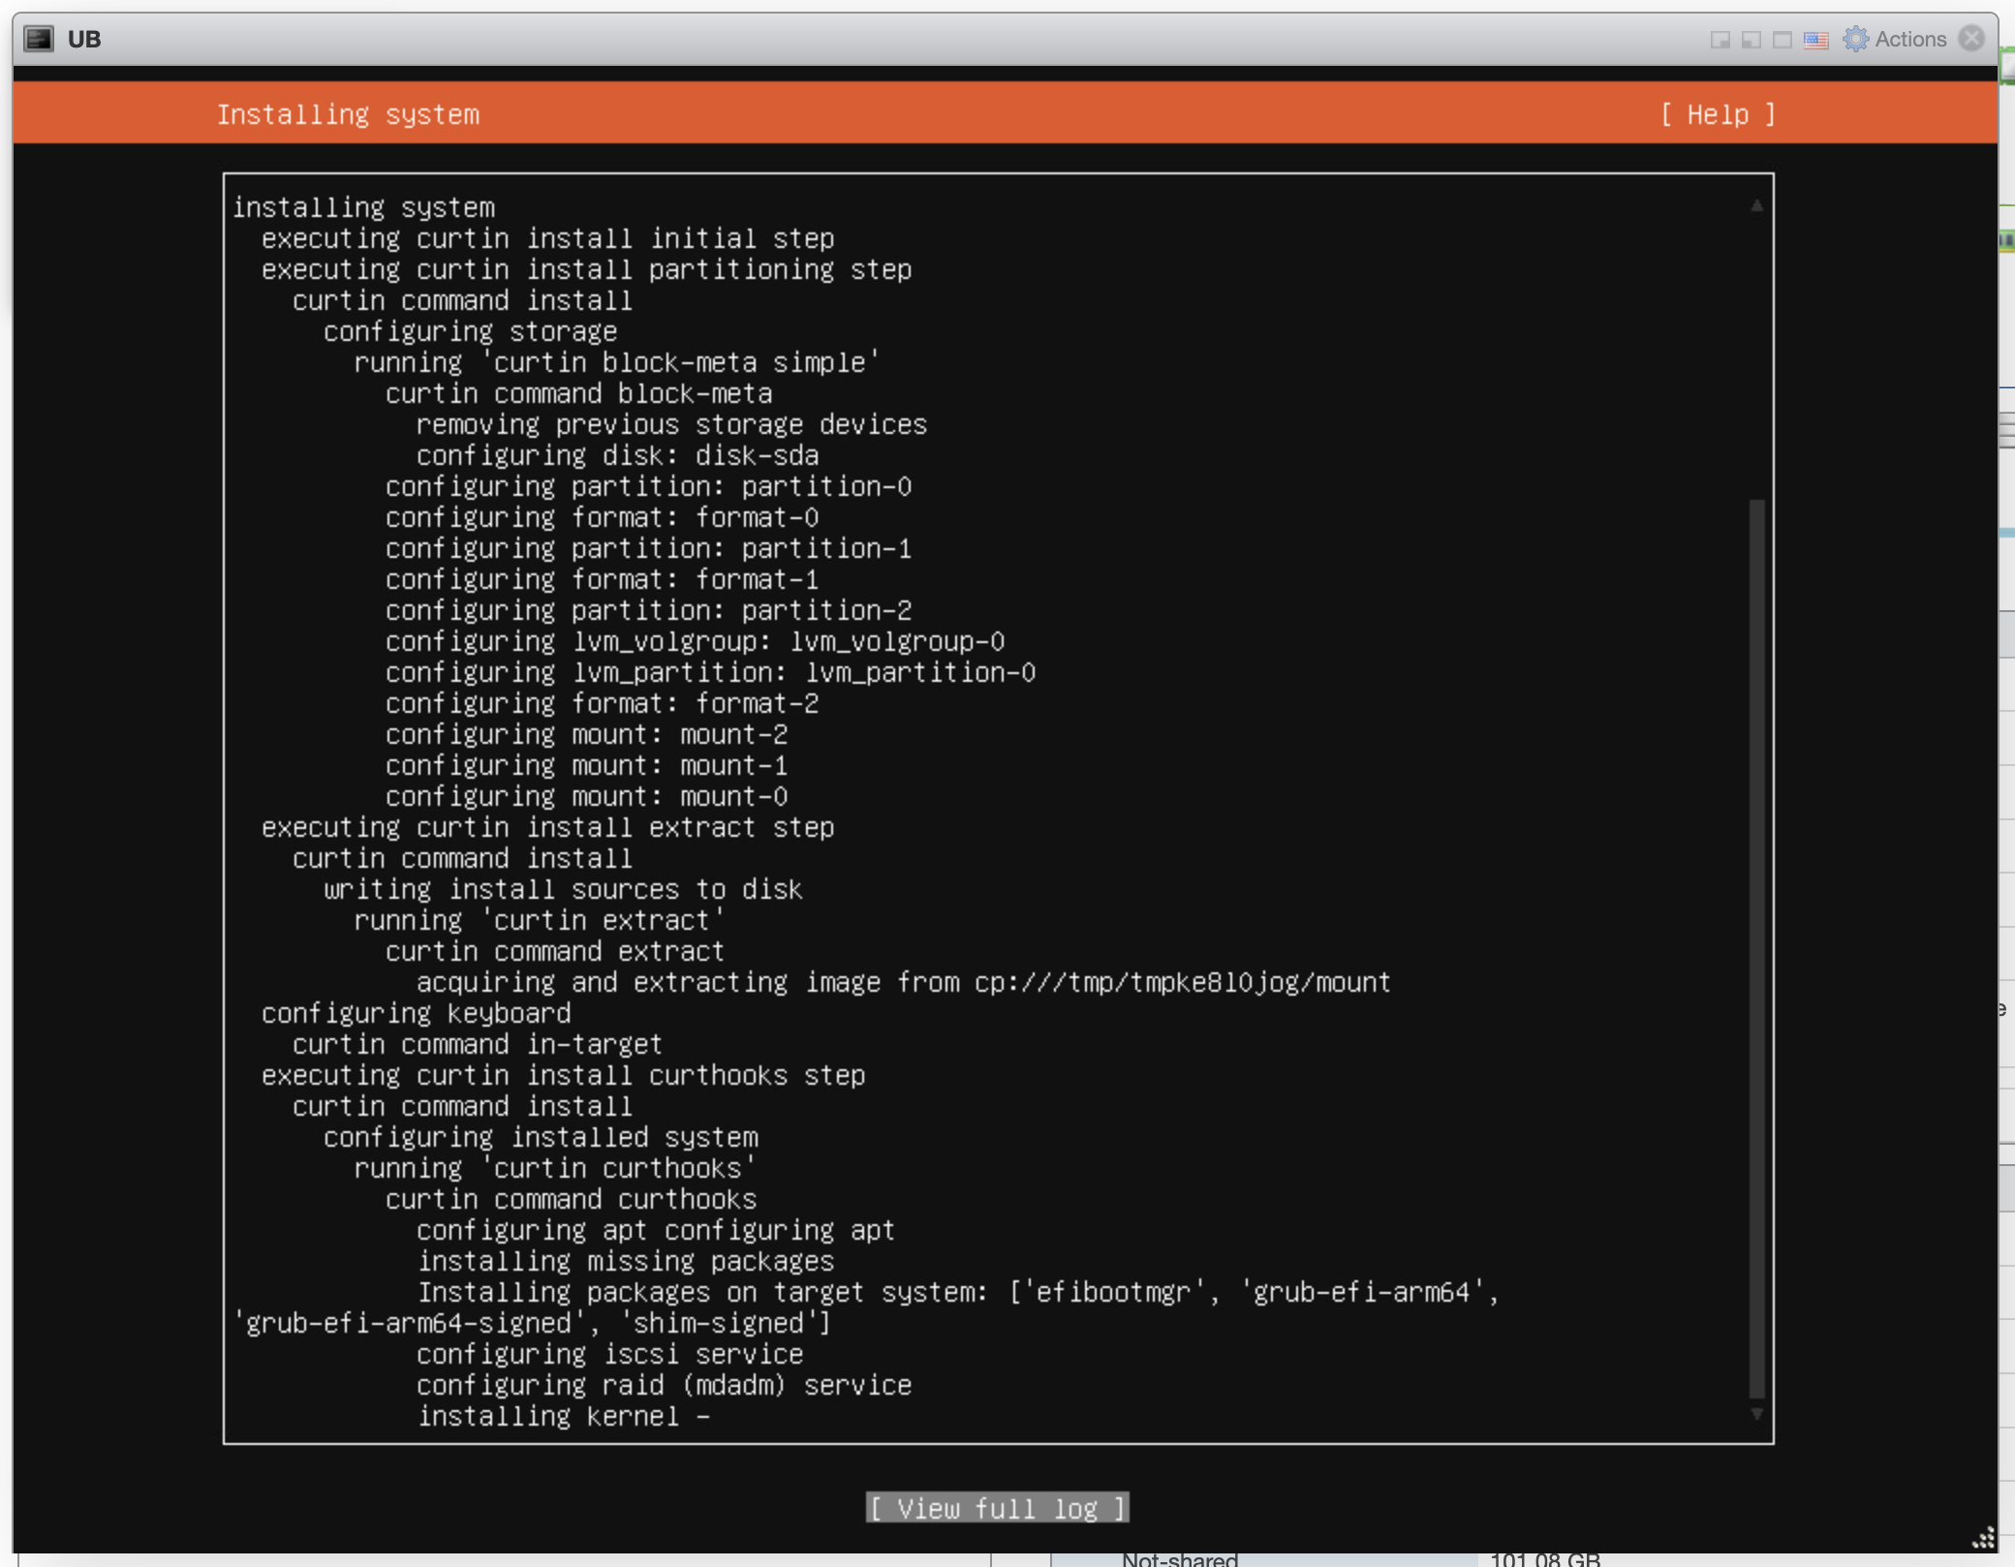Screen dimensions: 2015x1567
Task: Open Help from the installer header
Action: (1720, 114)
